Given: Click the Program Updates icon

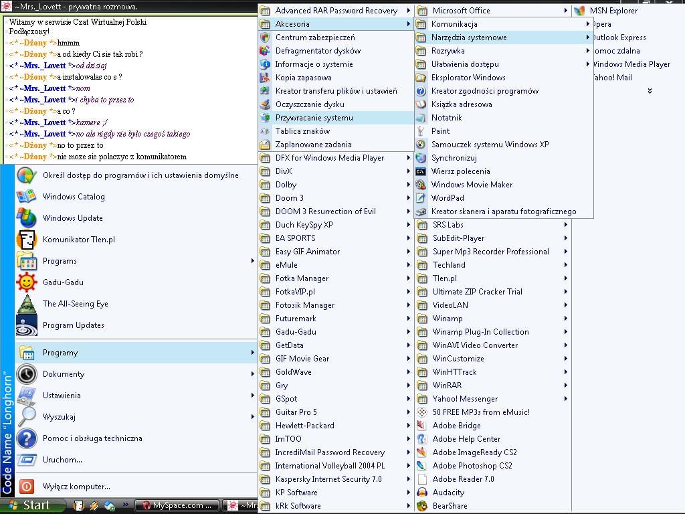Looking at the screenshot, I should pyautogui.click(x=26, y=325).
